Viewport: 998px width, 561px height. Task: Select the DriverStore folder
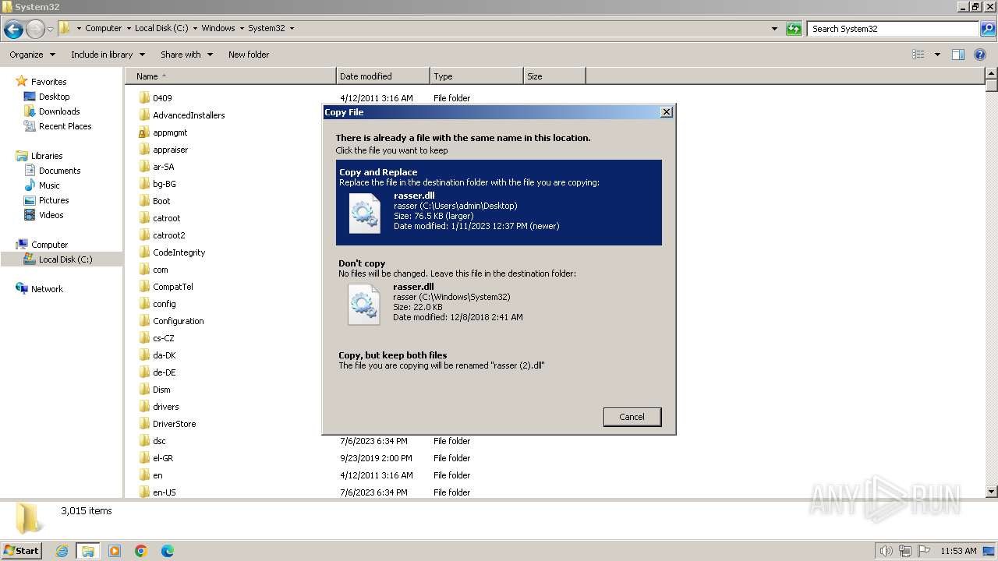coord(174,424)
